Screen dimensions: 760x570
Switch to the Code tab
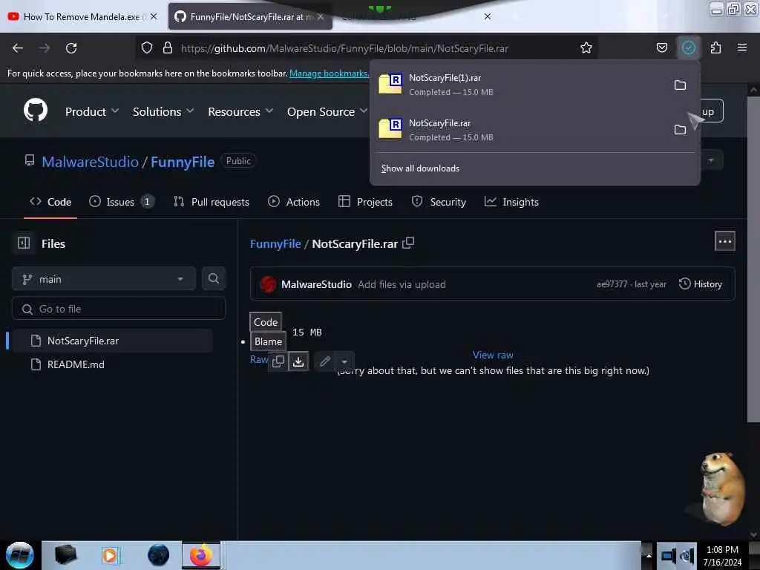pyautogui.click(x=50, y=202)
